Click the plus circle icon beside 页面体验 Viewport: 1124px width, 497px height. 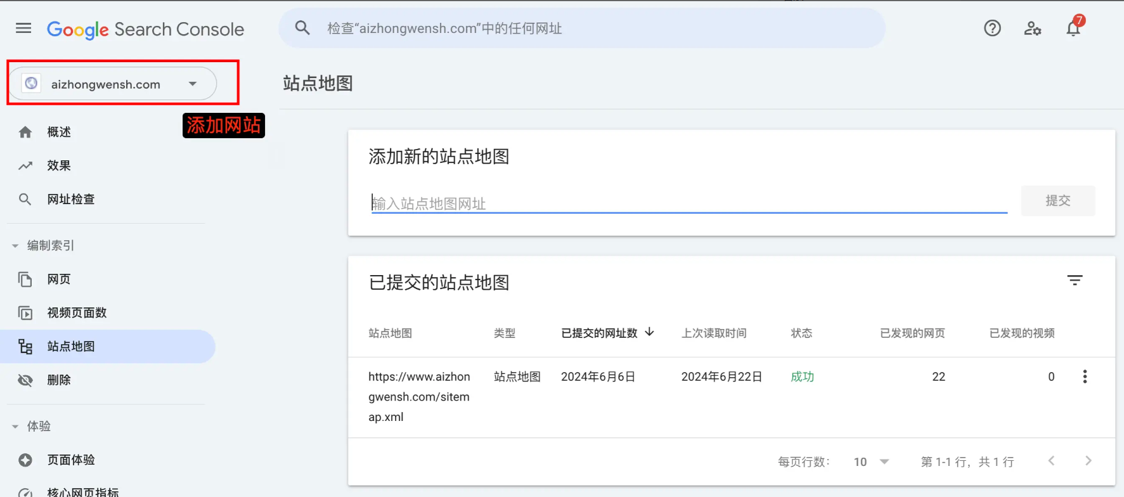click(25, 460)
